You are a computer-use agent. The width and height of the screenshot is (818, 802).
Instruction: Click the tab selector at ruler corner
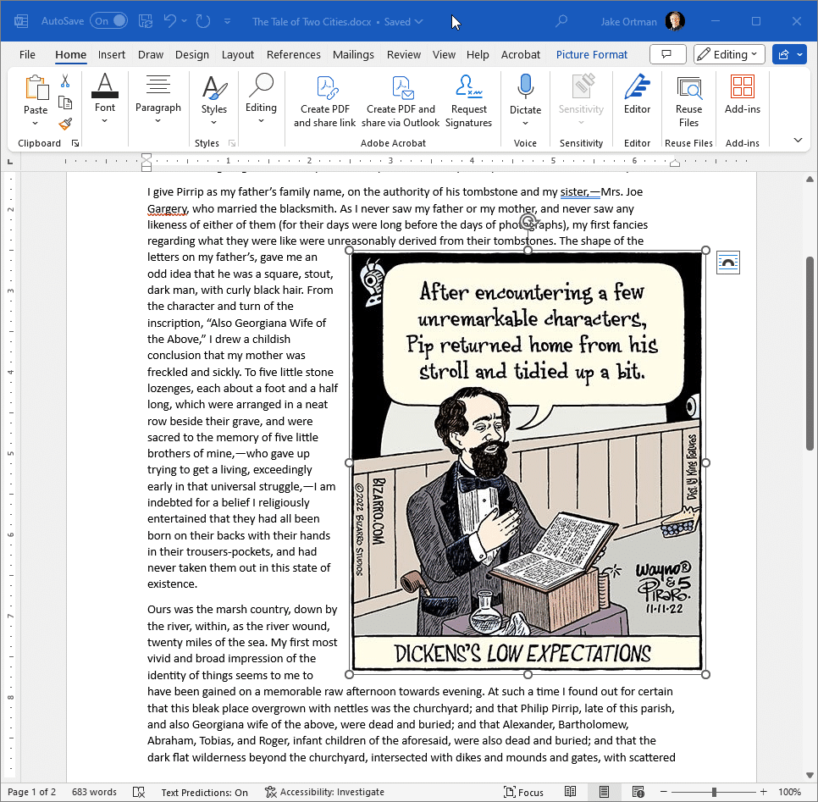10,162
